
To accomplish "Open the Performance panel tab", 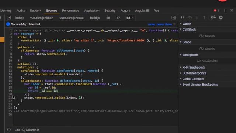I will pos(70,11).
